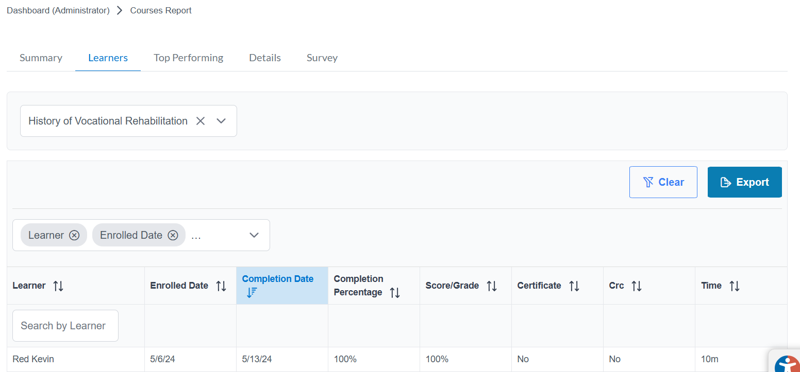Image resolution: width=800 pixels, height=372 pixels.
Task: Open the column chooser dropdown arrow
Action: tap(254, 235)
